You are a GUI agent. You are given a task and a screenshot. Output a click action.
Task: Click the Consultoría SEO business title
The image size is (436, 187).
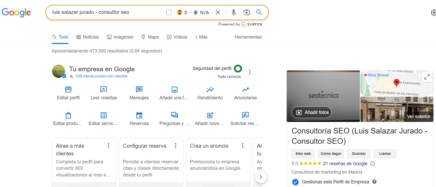tap(359, 136)
